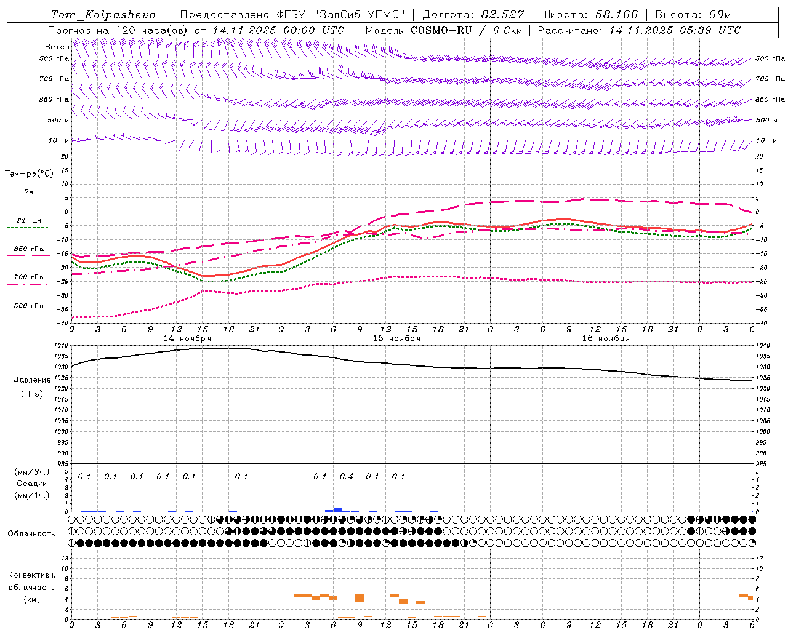
Task: Click the '700 гПа' temperature legend entry
Action: (28, 277)
